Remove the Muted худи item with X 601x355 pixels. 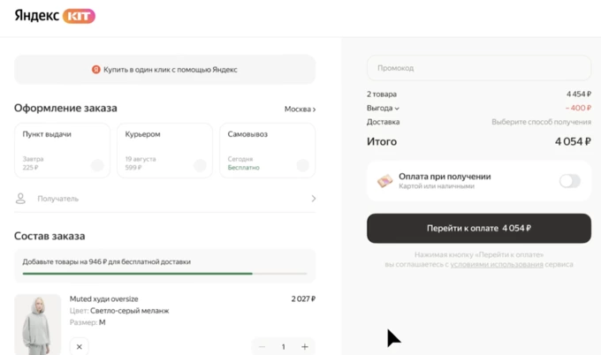pos(79,347)
